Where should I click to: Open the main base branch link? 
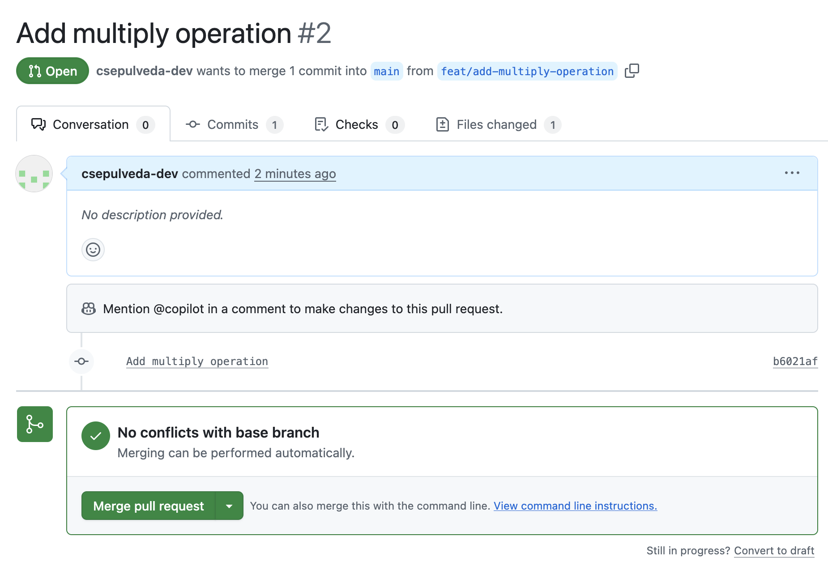tap(386, 71)
